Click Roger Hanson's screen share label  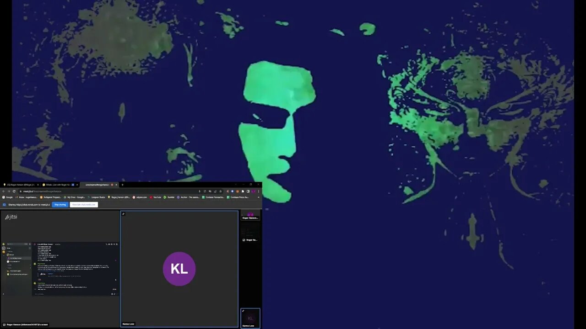[x=26, y=324]
